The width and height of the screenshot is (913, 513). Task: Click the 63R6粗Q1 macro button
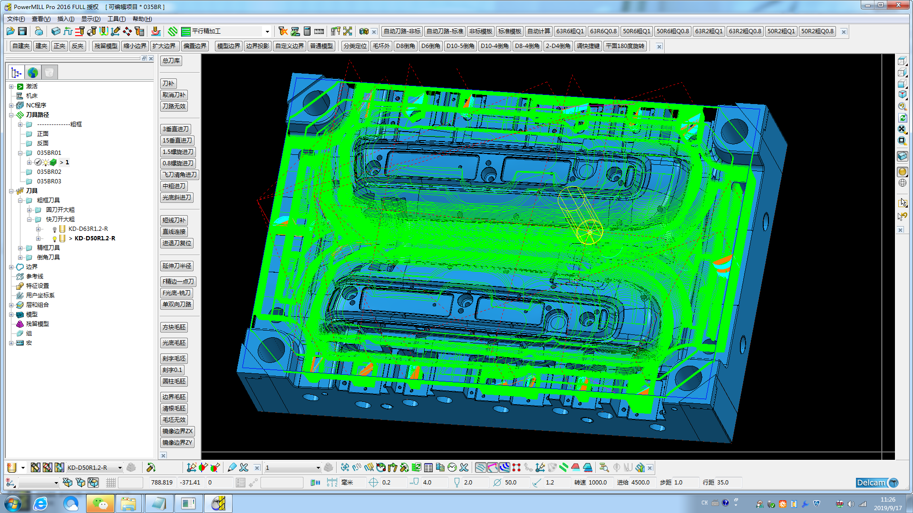tap(570, 31)
